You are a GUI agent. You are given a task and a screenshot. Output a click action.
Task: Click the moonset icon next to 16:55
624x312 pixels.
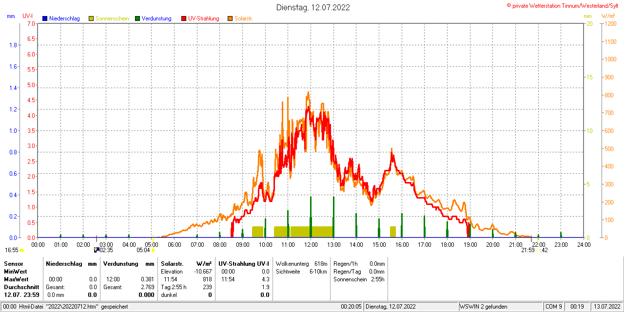coord(21,250)
